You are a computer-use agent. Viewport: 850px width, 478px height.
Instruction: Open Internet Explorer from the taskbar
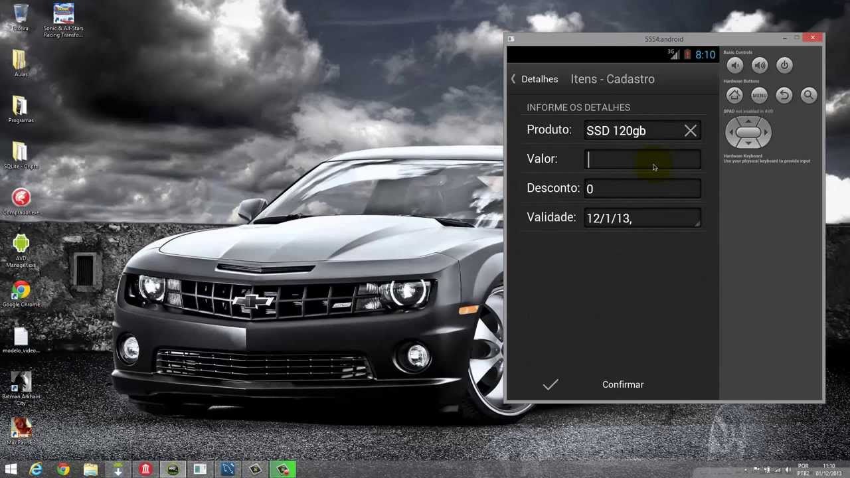coord(36,470)
